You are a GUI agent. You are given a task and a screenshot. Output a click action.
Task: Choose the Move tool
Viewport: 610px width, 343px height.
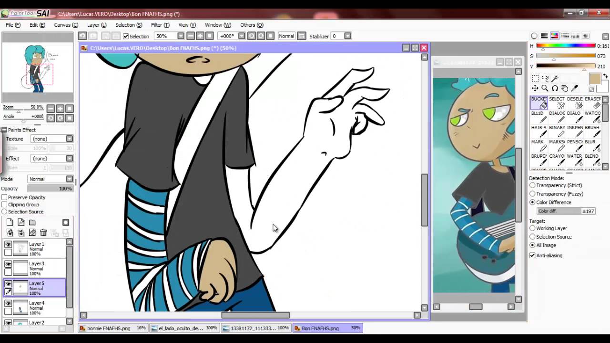pyautogui.click(x=535, y=89)
